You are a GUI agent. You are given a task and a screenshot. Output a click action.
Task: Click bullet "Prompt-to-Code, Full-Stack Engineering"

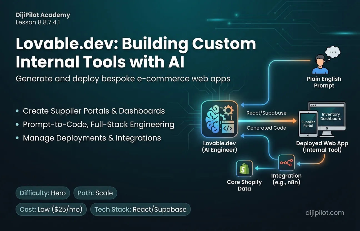(x=99, y=124)
